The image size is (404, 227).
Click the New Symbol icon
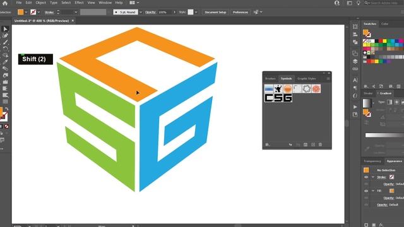coord(313,144)
